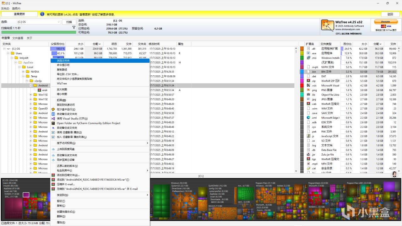The image size is (402, 226).
Task: Click the .exe file type icon
Action: tap(308, 53)
